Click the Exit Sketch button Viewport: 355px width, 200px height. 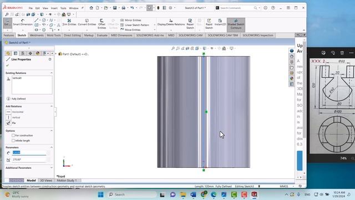pos(7,22)
